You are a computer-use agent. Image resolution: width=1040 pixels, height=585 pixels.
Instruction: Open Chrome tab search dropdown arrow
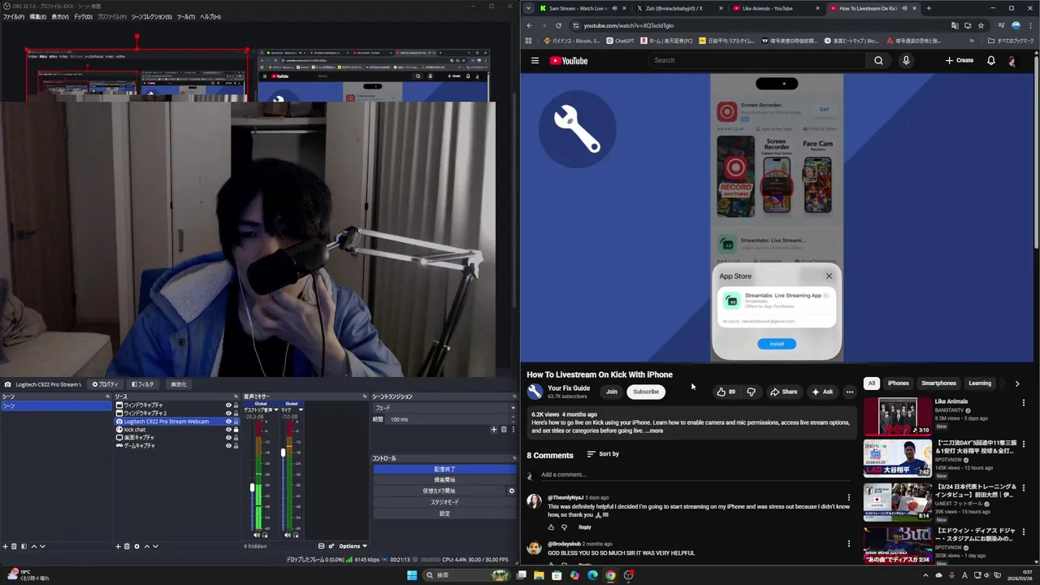[x=528, y=8]
